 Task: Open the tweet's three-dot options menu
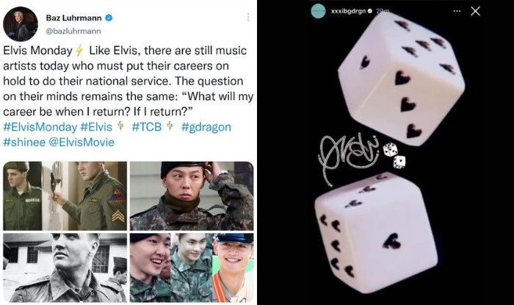pyautogui.click(x=248, y=17)
